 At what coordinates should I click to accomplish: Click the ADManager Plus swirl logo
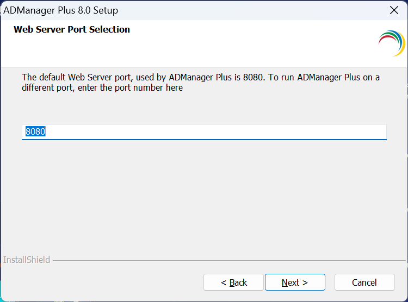(391, 43)
